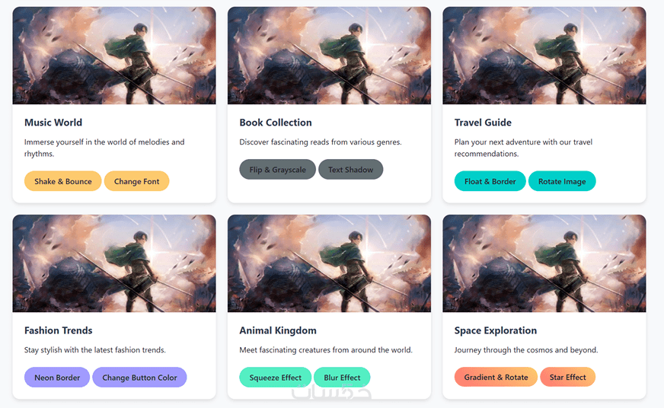
Task: Apply the Text Shadow effect button
Action: point(350,170)
